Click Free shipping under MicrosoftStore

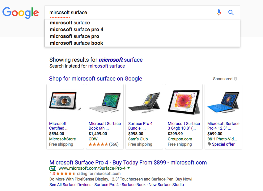click(61, 144)
